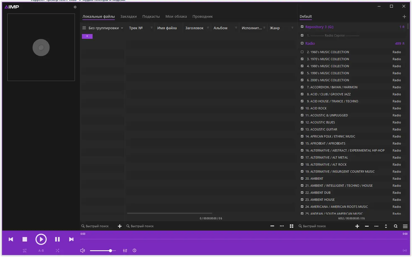412x257 pixels.
Task: Open the playlist hamburger menu
Action: click(405, 226)
